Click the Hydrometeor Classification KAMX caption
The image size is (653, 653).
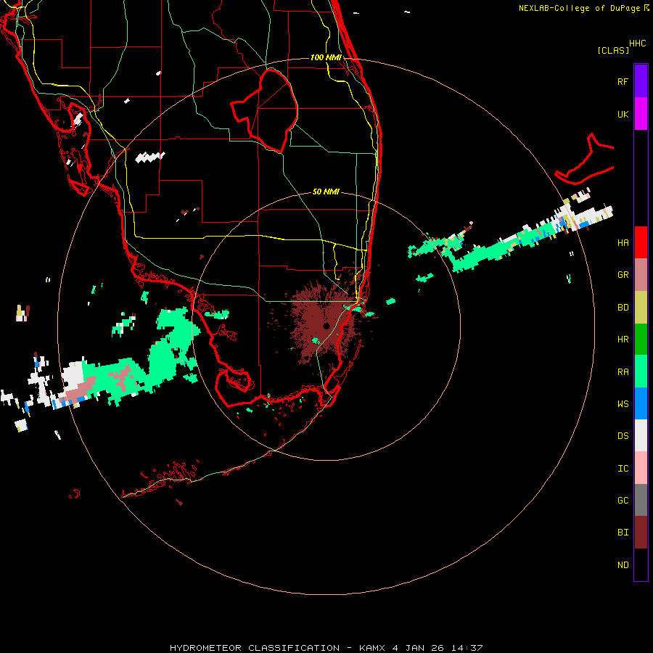click(326, 648)
